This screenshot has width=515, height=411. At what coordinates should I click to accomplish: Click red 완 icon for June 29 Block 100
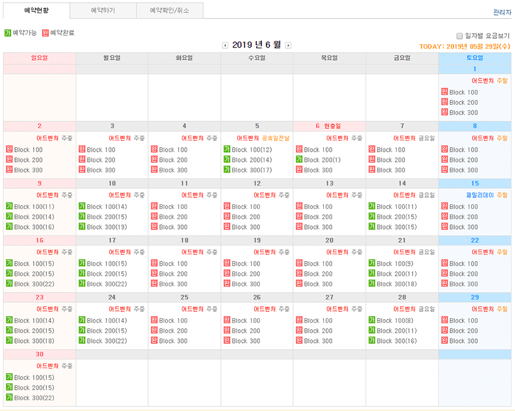pos(445,319)
